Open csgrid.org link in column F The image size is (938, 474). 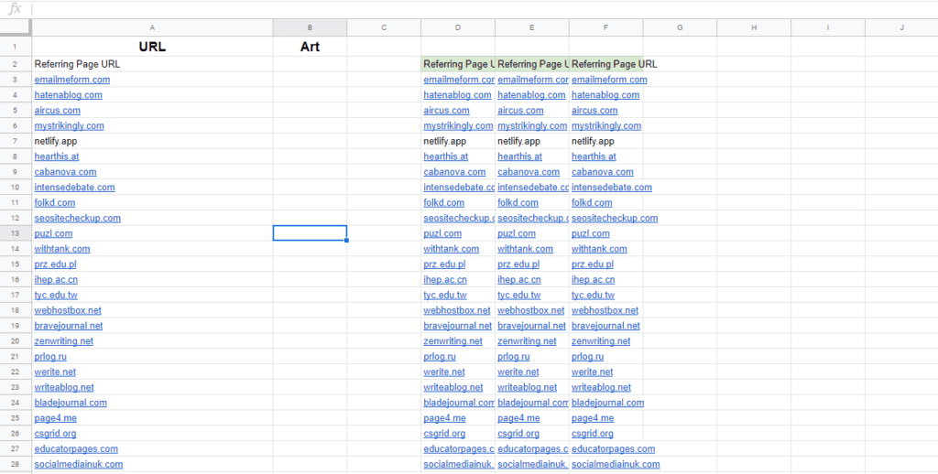pos(593,434)
